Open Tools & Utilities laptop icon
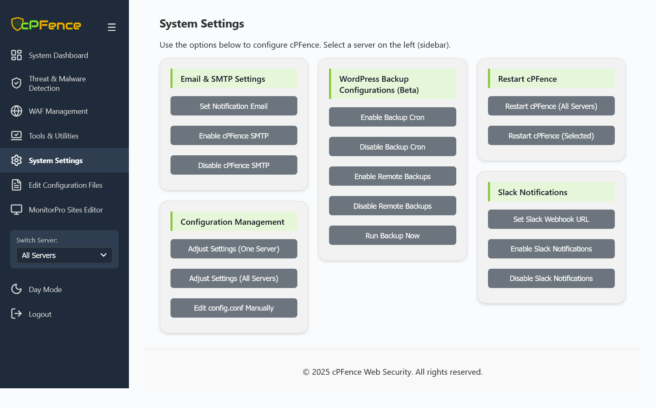 pyautogui.click(x=16, y=136)
